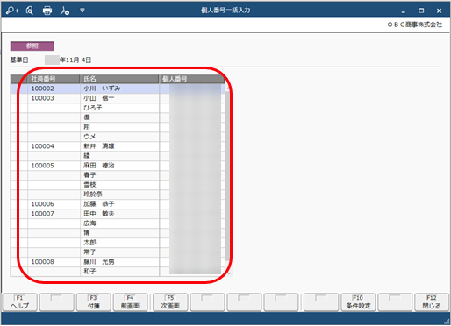Click the printer icon
The image size is (451, 326).
pos(47,11)
